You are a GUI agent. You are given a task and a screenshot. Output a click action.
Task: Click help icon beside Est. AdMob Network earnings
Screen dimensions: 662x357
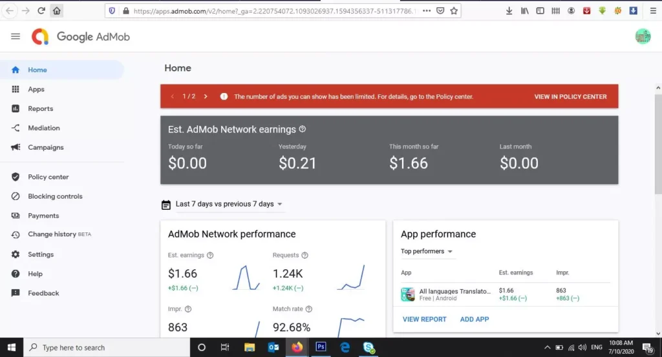coord(303,129)
